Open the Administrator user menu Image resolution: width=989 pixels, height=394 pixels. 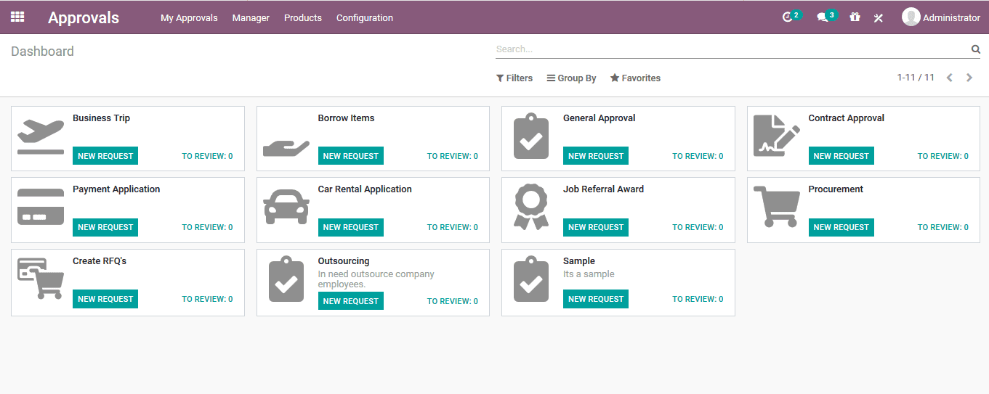pyautogui.click(x=941, y=17)
